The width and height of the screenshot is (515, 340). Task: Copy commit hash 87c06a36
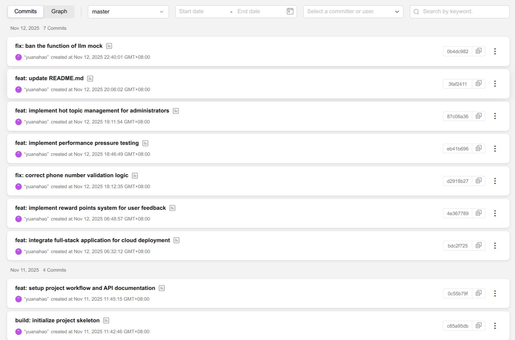pyautogui.click(x=478, y=116)
